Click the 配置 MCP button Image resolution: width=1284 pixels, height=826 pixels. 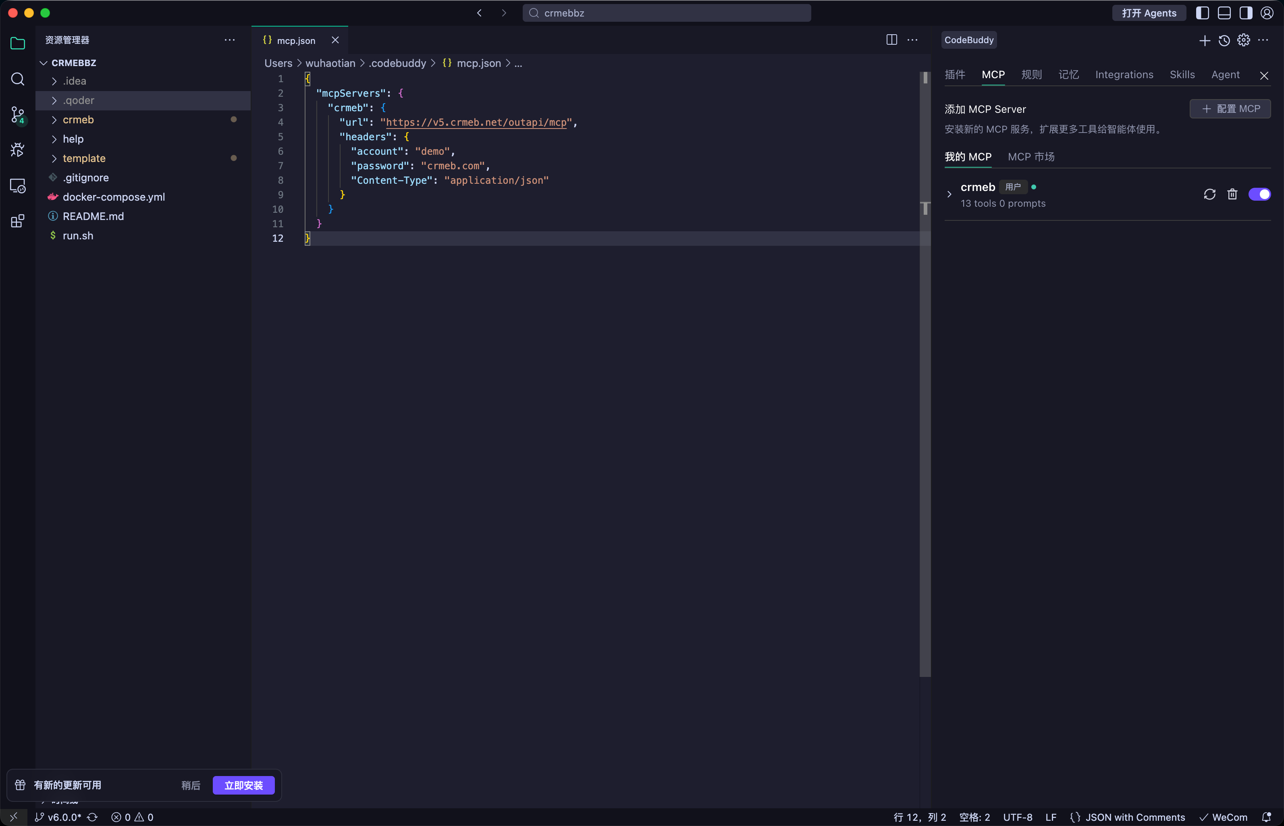click(x=1230, y=109)
